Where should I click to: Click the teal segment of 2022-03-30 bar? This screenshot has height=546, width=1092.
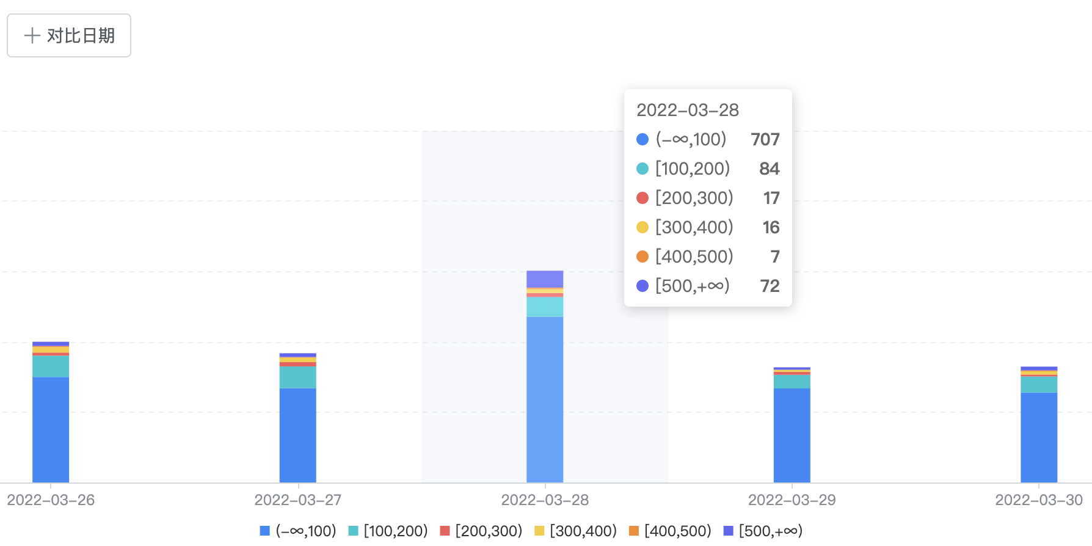(1039, 384)
